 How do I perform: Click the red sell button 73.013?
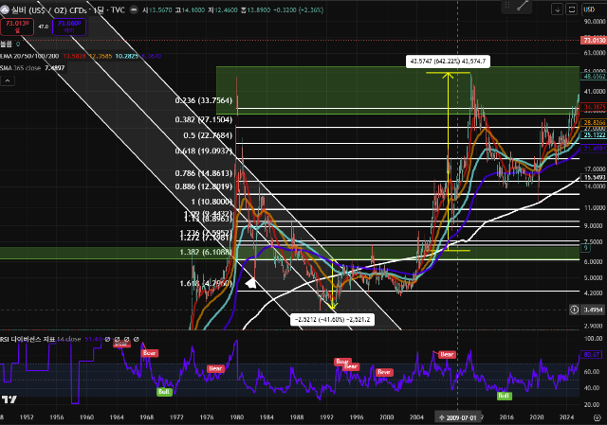pyautogui.click(x=17, y=27)
